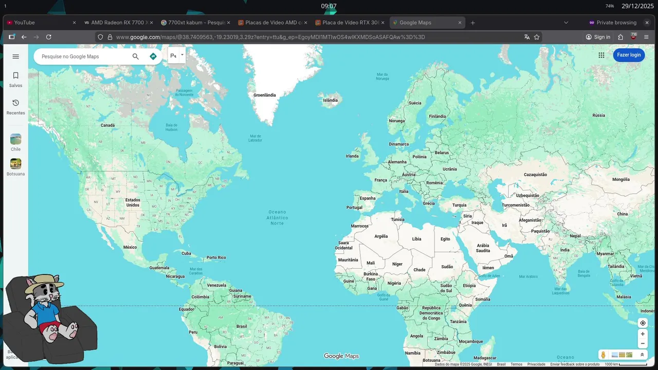Screen dimensions: 658x370
Task: Select the Street View pegman
Action: (x=604, y=355)
